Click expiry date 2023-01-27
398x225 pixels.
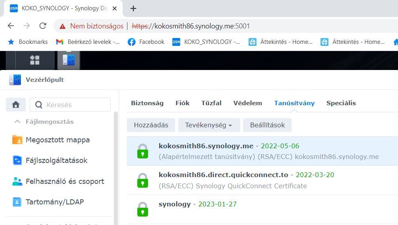(217, 204)
